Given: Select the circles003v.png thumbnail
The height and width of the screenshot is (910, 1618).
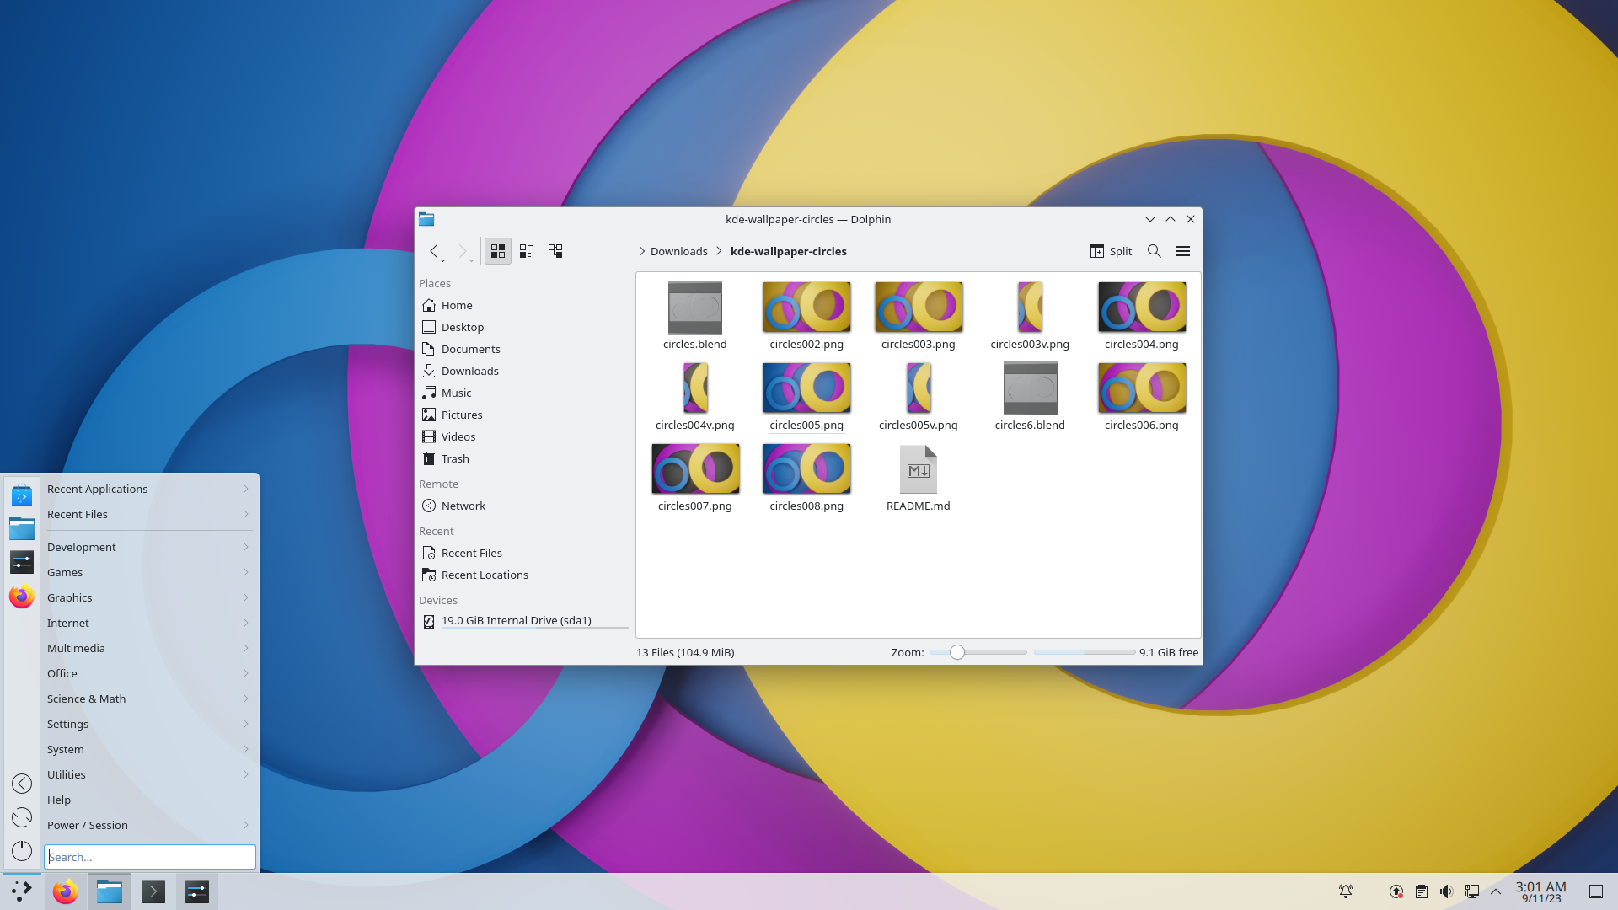Looking at the screenshot, I should 1030,307.
